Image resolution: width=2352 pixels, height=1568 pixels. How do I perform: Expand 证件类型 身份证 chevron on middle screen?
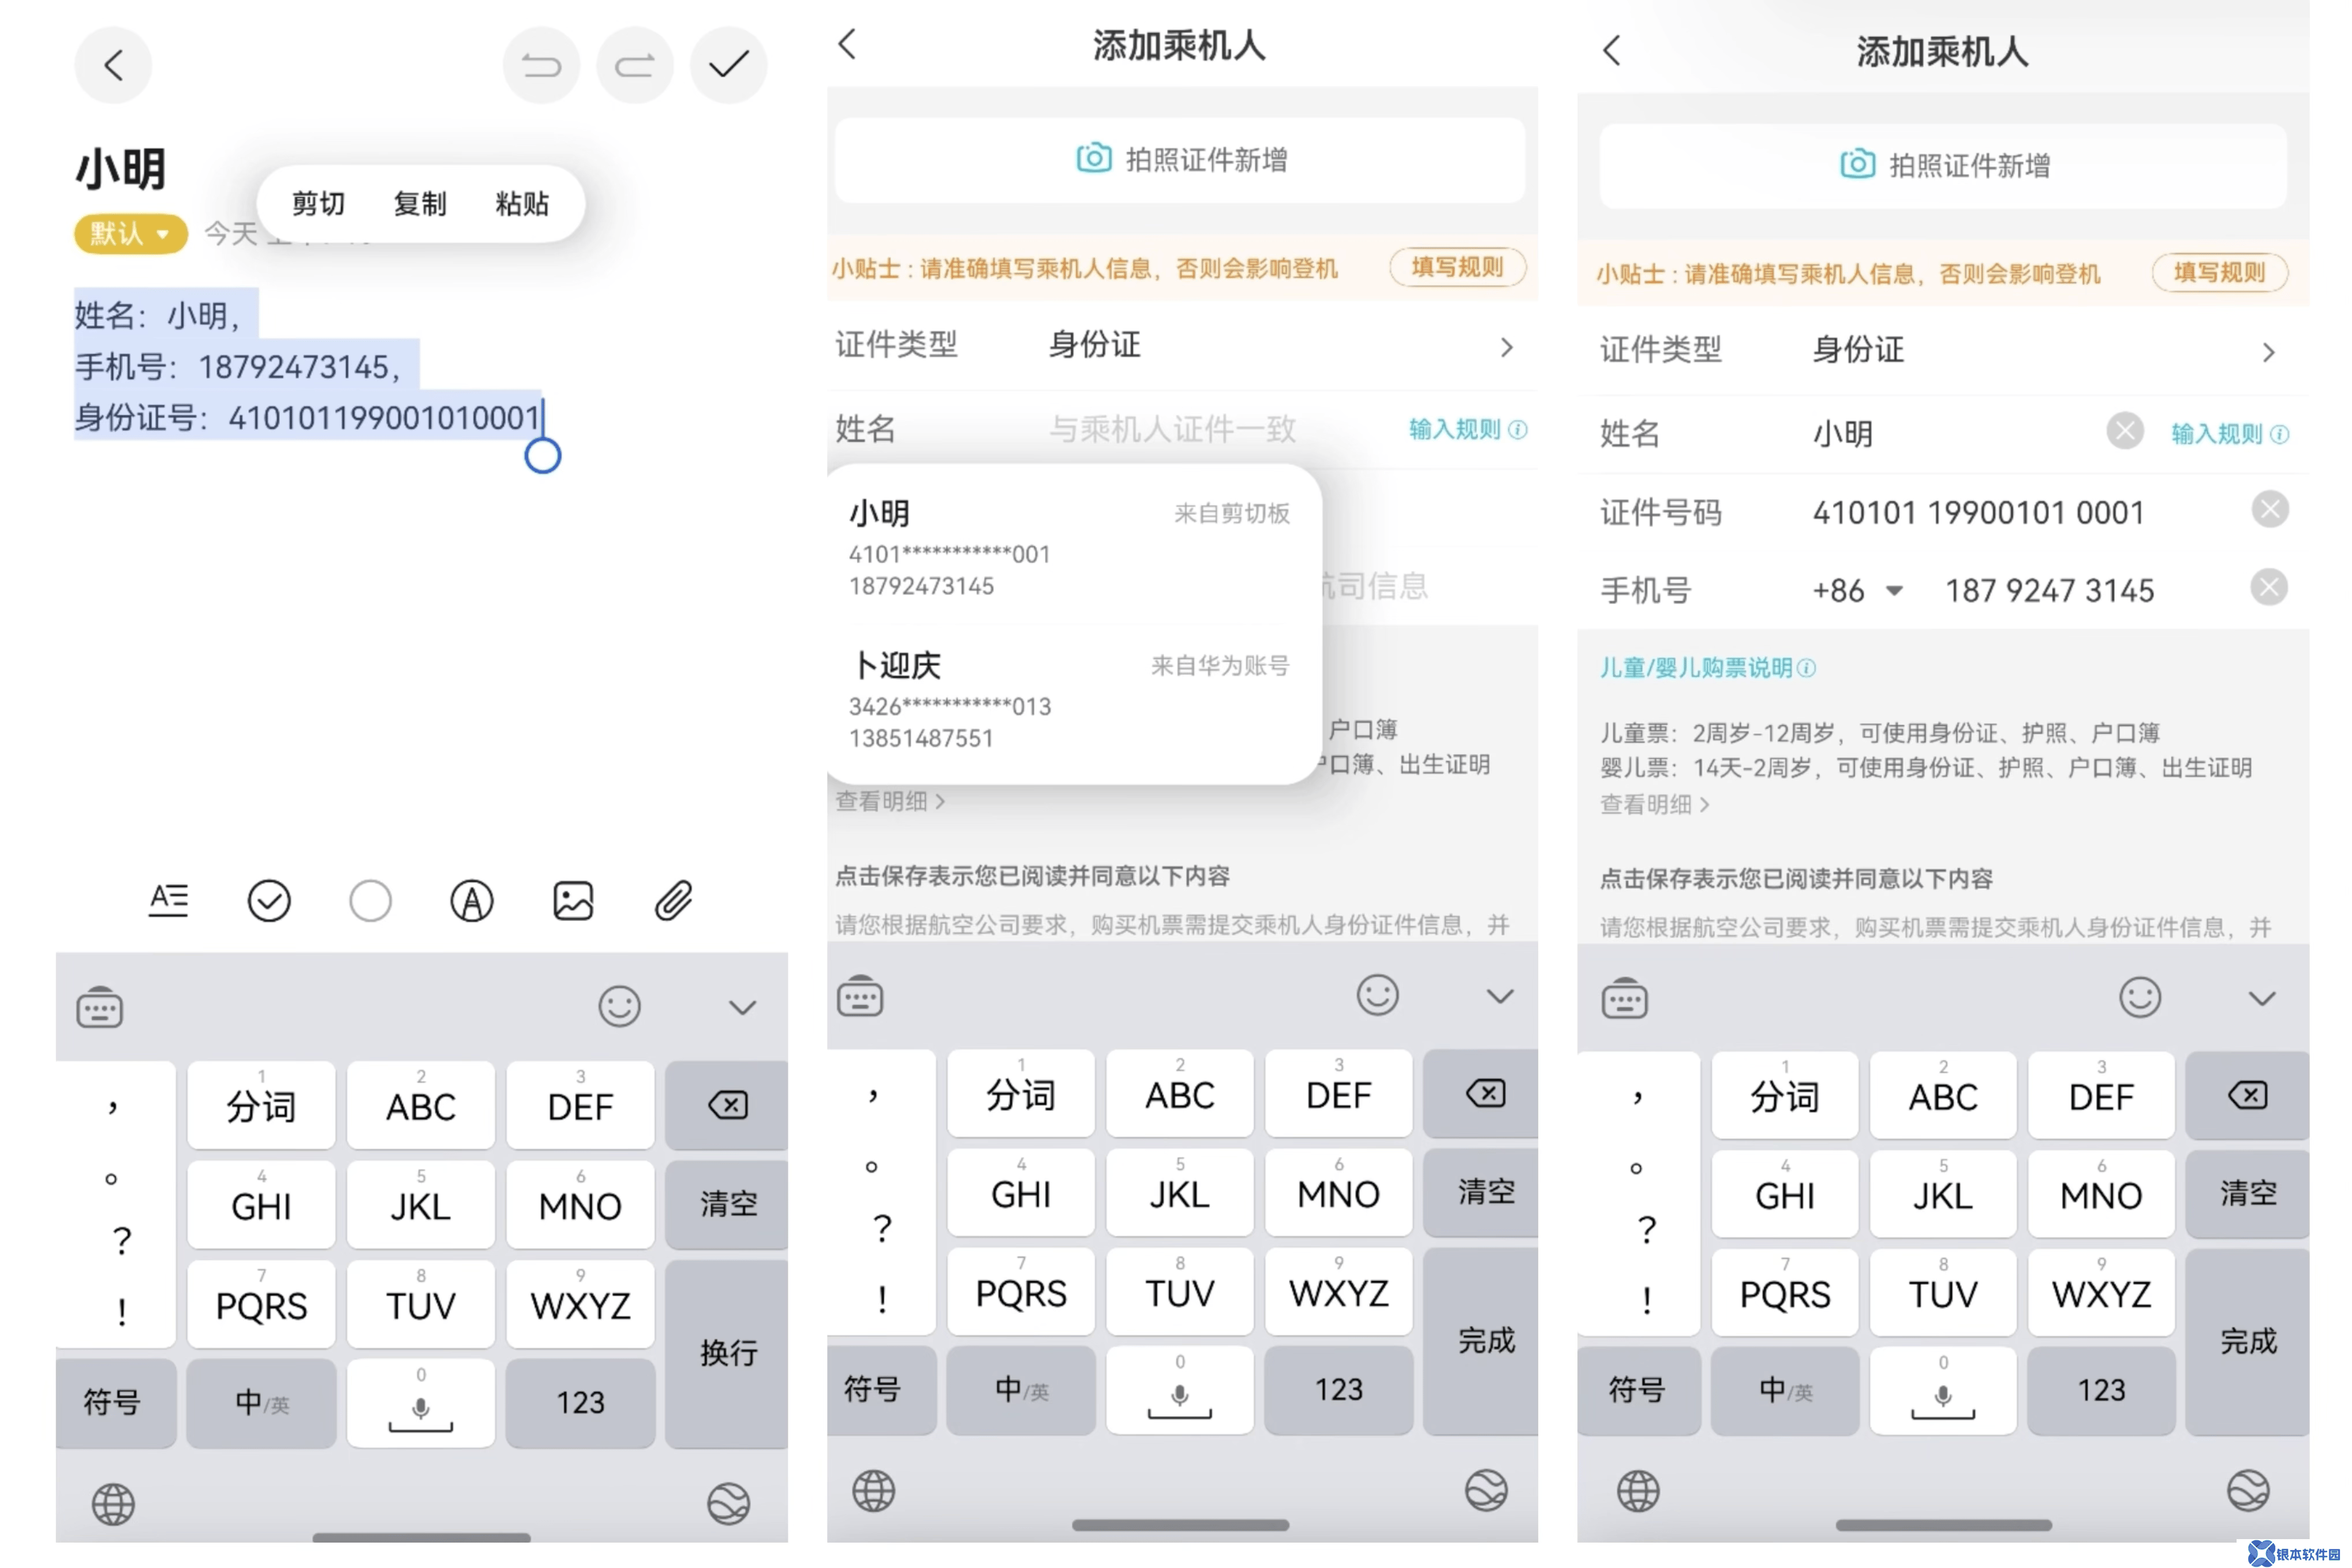coord(1506,347)
